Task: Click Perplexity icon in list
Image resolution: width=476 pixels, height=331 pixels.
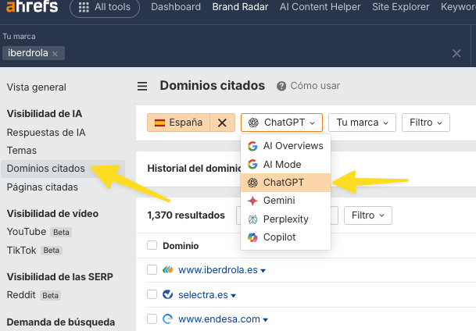Action: [x=252, y=219]
